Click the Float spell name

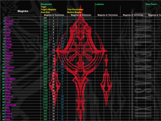pos(8,99)
